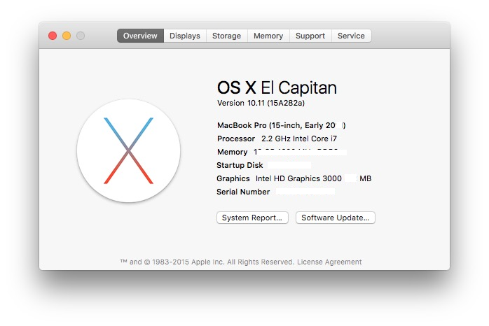The image size is (489, 326).
Task: Click the Serial Number label
Action: pyautogui.click(x=243, y=192)
